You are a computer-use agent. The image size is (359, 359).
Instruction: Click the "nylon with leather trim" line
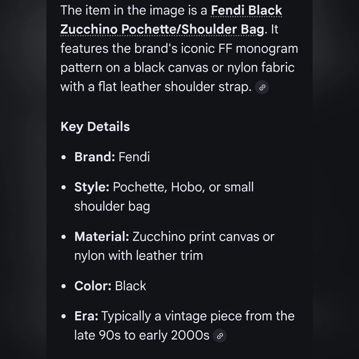tap(139, 256)
